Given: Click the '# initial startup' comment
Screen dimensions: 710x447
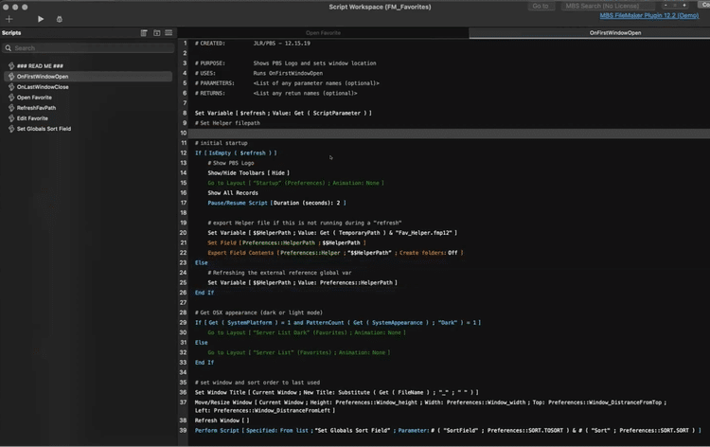Looking at the screenshot, I should click(221, 143).
